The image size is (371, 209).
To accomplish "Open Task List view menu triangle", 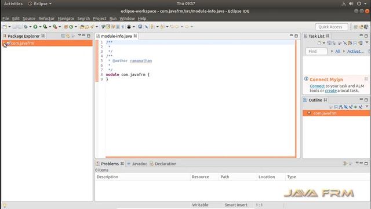I will 367,42.
